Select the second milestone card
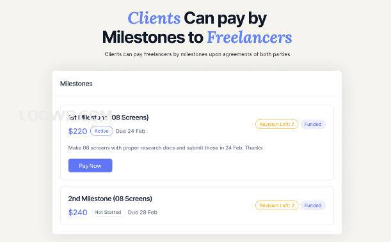 pyautogui.click(x=197, y=206)
